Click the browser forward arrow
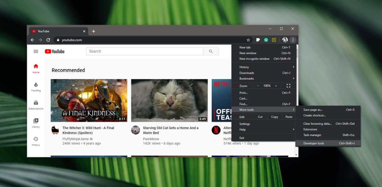 click(40, 40)
